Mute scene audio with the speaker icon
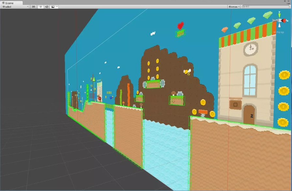 (46, 7)
